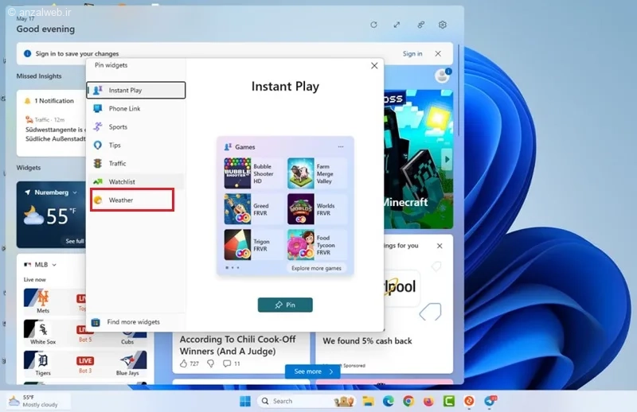Click the Traffic light icon

[97, 164]
